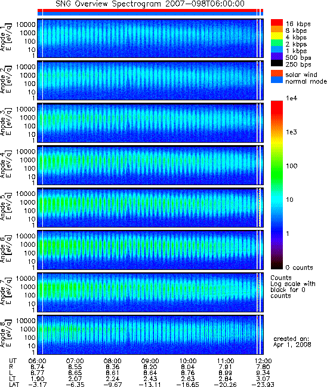Click the 'UT' row label
327x387 pixels.
point(13,361)
